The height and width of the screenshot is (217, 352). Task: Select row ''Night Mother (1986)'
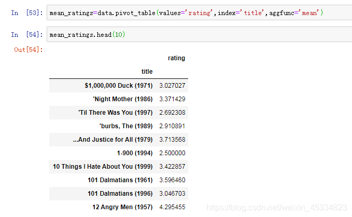[x=119, y=99]
